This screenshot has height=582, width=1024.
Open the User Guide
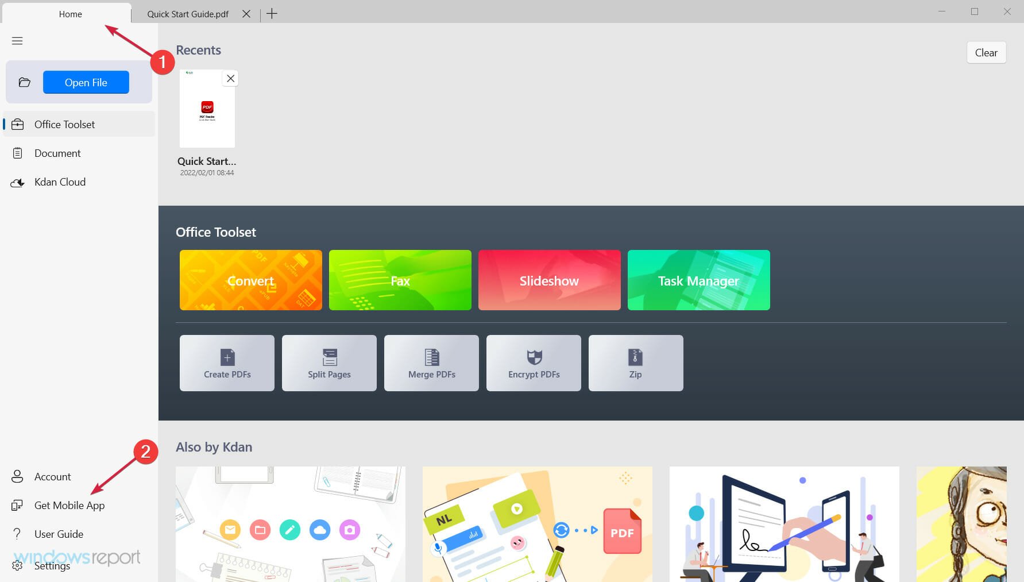pos(79,534)
